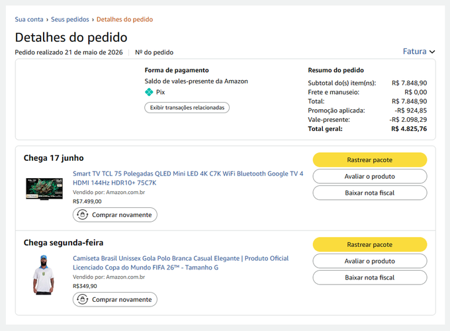Click the Chega 17 junho heading
This screenshot has height=331, width=450.
(54, 158)
